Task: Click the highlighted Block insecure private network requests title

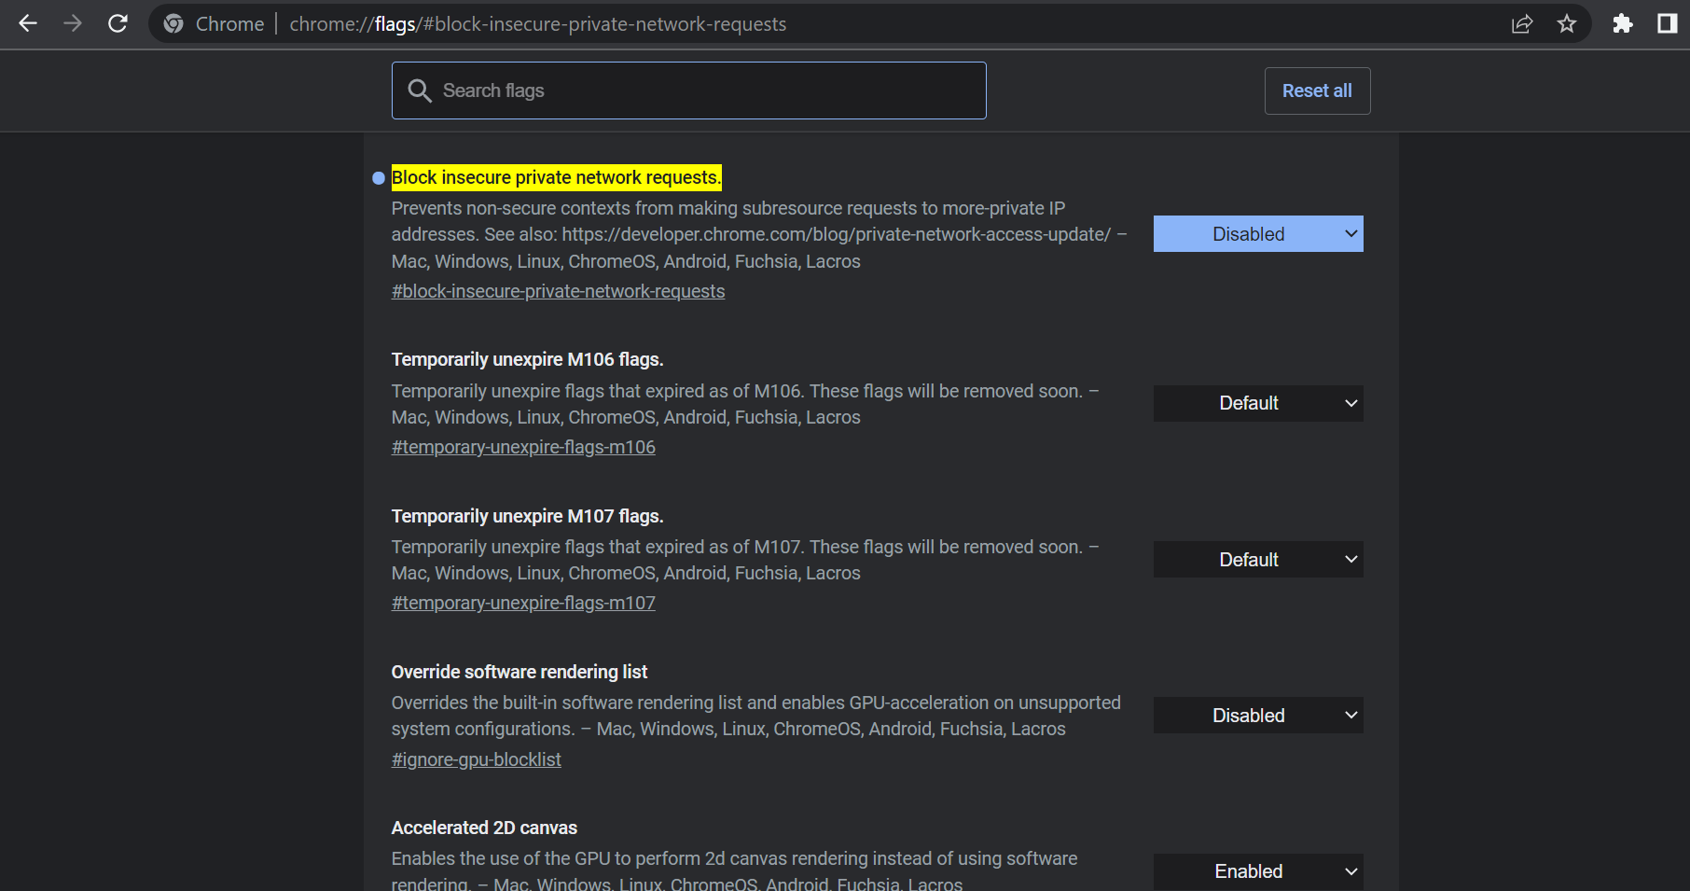Action: click(x=556, y=177)
